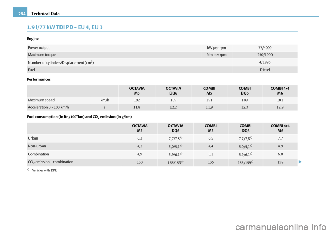Click the Acceleration 0 - 100 km/h label
The height and width of the screenshot is (233, 332).
coord(48,107)
